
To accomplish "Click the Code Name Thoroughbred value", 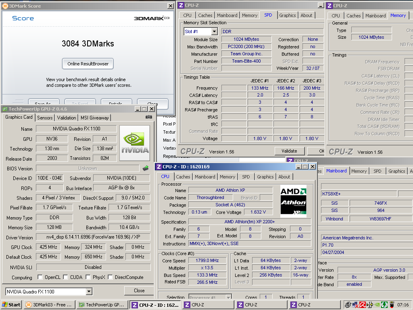I will pyautogui.click(x=210, y=197).
